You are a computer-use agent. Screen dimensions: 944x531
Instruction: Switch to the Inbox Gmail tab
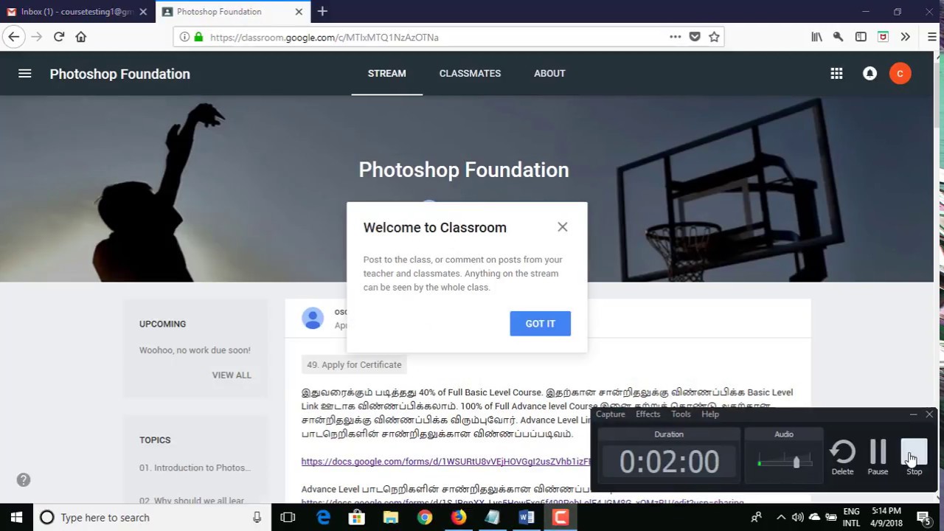coord(77,12)
